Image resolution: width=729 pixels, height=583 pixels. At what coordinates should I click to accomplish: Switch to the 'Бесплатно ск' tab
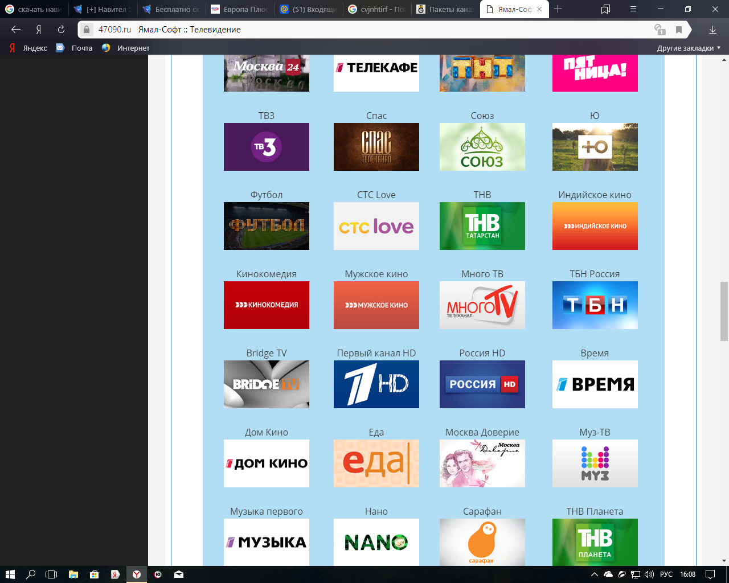[x=171, y=9]
